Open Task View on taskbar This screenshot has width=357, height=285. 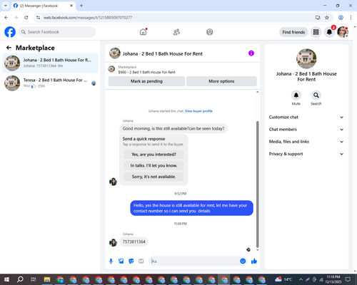(34, 279)
